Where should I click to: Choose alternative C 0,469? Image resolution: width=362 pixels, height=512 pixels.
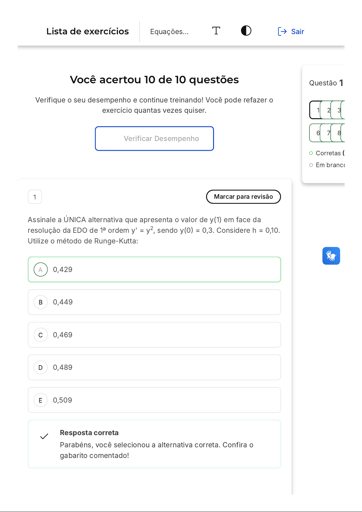(x=154, y=335)
